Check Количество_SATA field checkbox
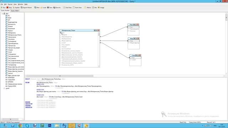228x128 pixels. (61, 65)
